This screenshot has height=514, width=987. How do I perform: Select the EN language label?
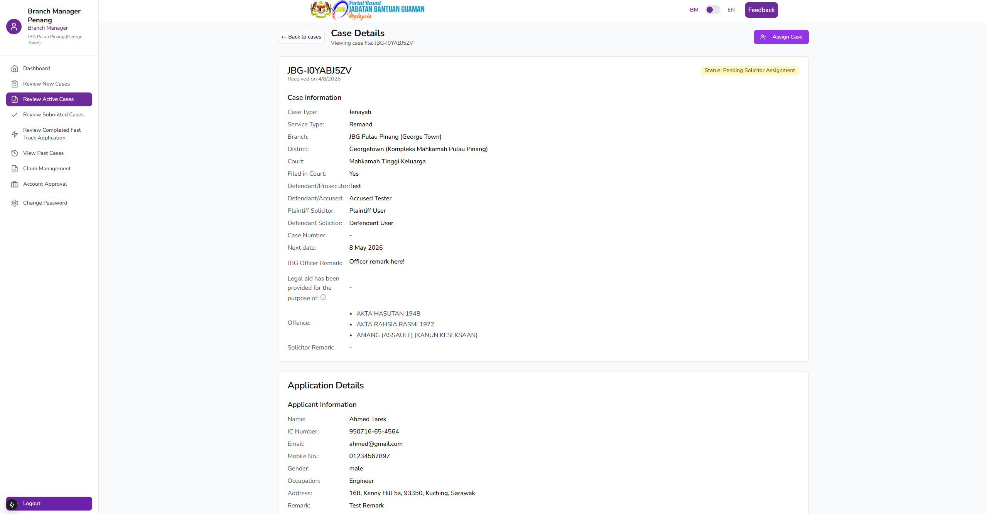[x=731, y=10]
